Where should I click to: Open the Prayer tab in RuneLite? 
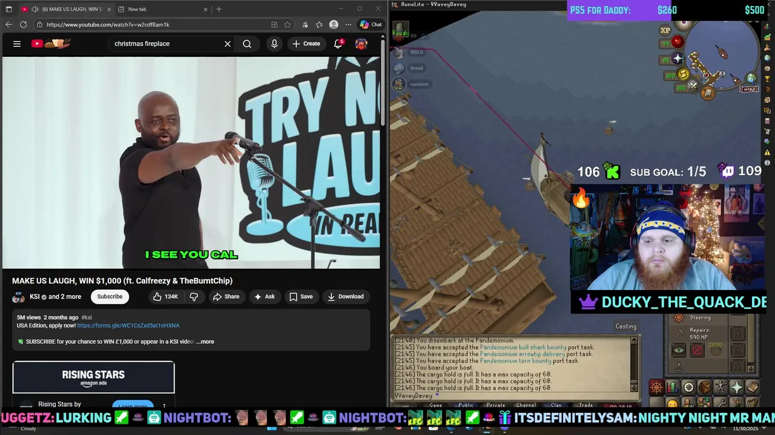tap(737, 387)
